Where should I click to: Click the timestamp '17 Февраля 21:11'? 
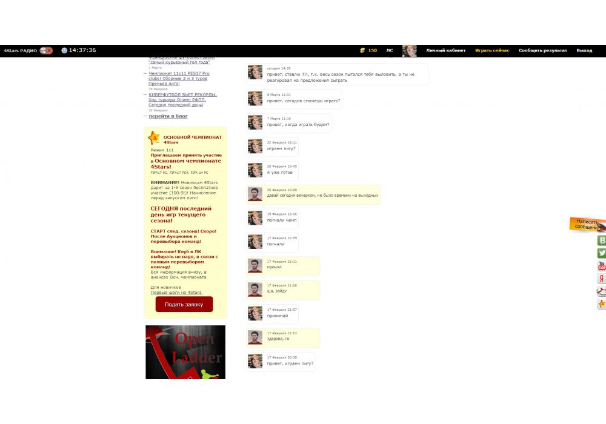point(282,262)
